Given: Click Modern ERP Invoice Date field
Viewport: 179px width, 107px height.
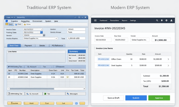Looking at the screenshot, I should (103, 40).
